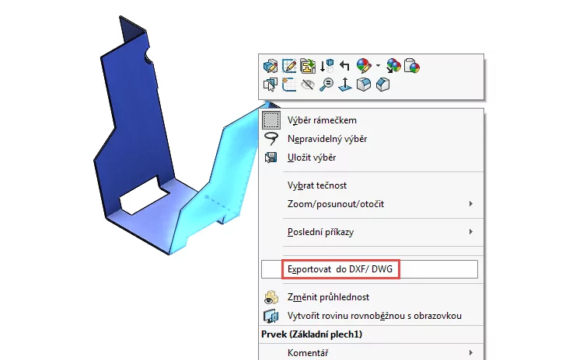Click the new Sketch icon with star

[289, 85]
